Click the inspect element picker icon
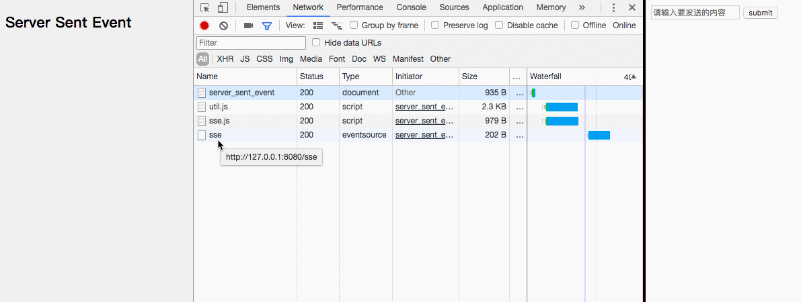 [205, 8]
